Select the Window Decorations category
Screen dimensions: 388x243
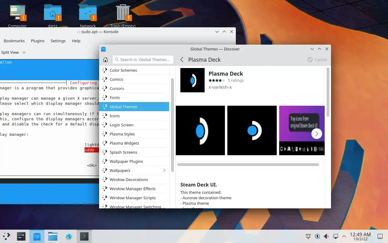134,180
